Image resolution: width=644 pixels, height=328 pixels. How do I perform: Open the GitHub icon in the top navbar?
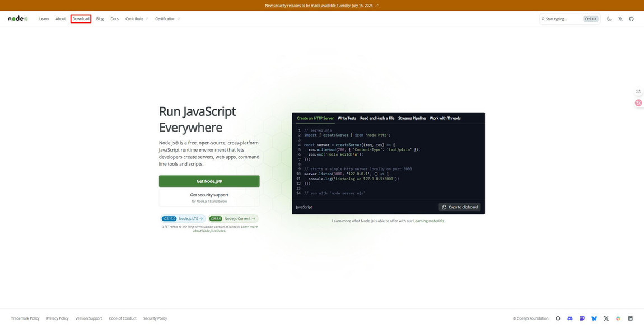(x=631, y=19)
